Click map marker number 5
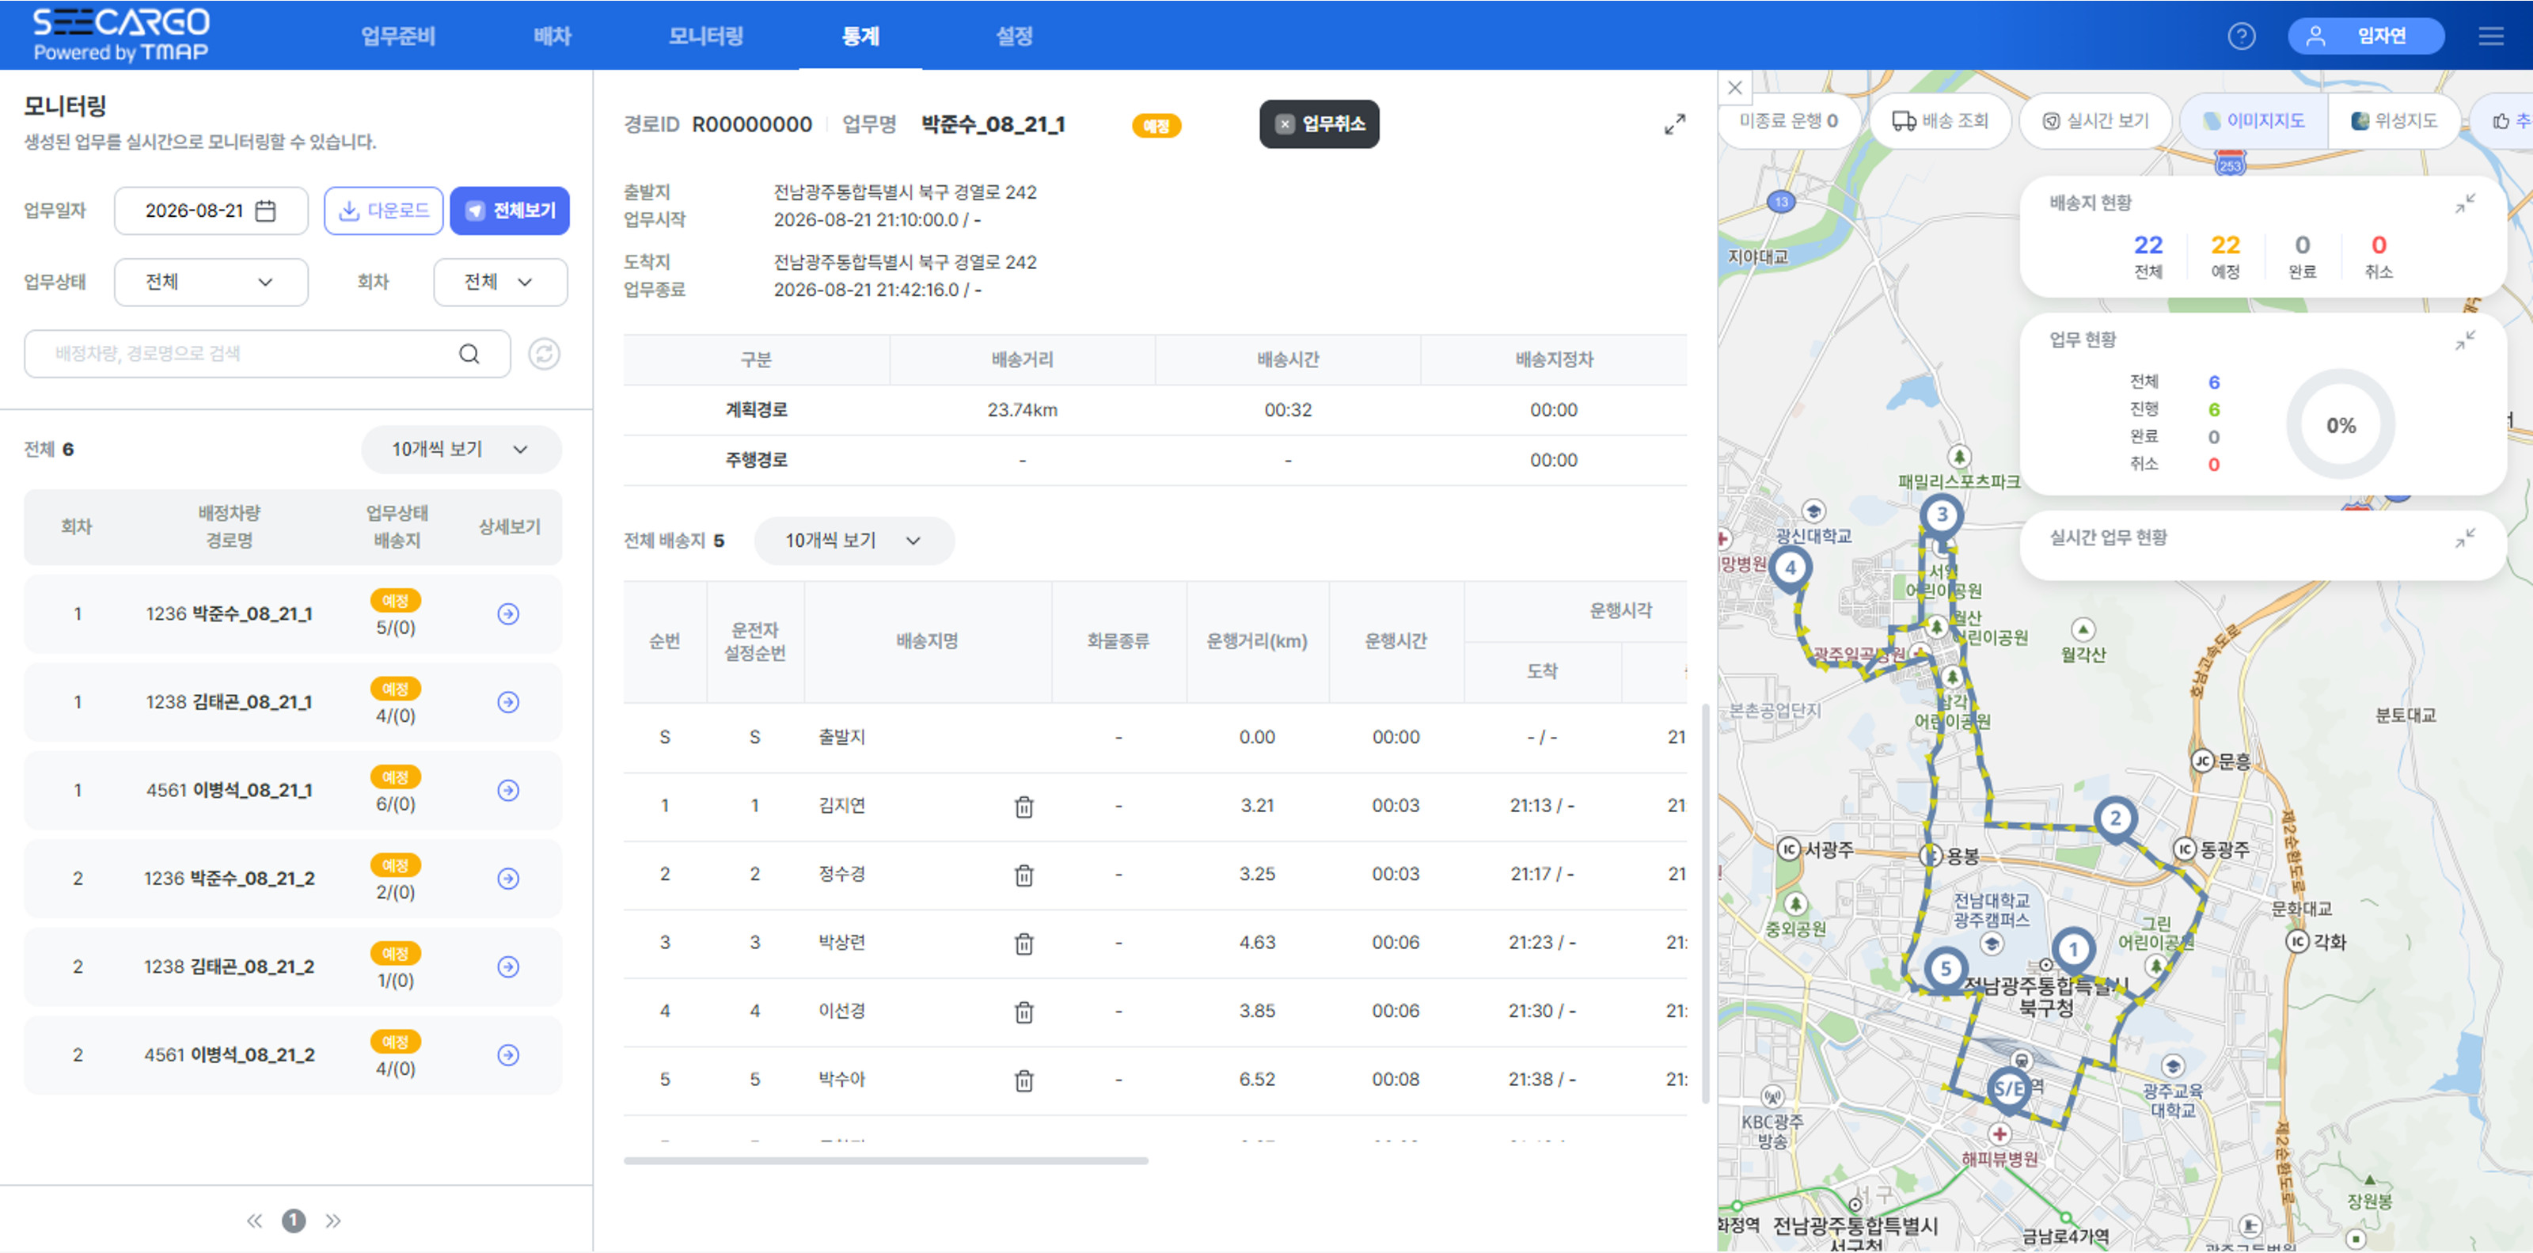Viewport: 2533px width, 1253px height. point(1945,969)
